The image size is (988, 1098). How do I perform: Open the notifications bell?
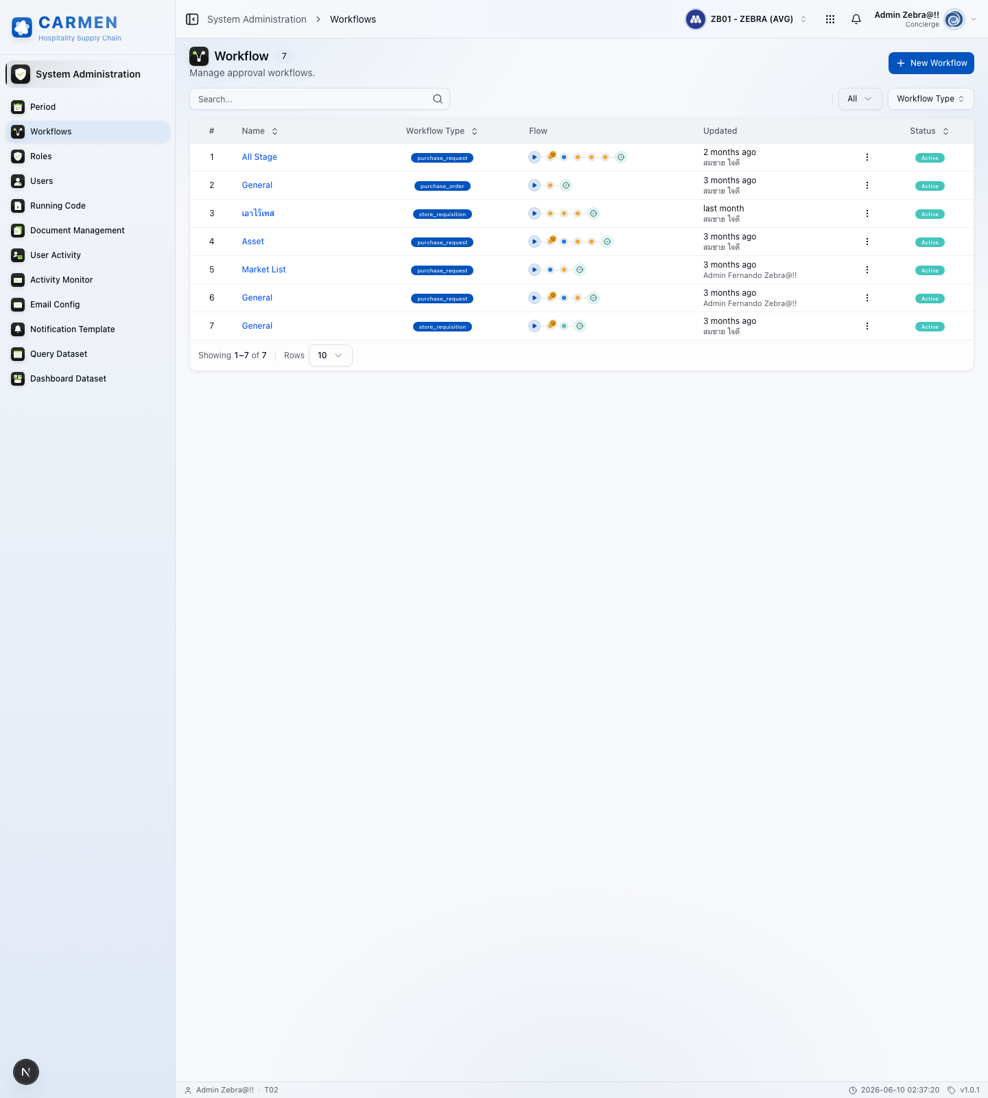(856, 19)
